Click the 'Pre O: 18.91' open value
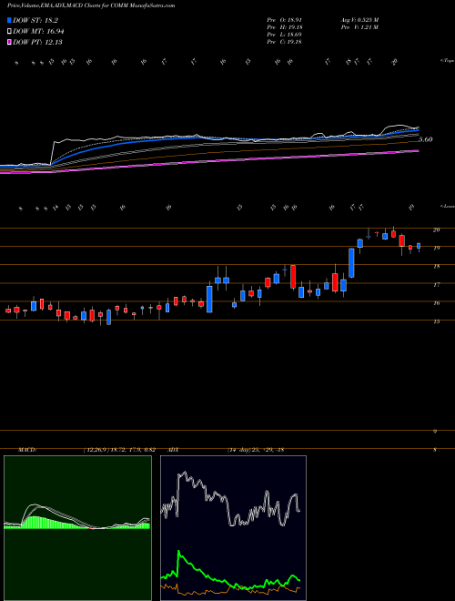 [284, 19]
